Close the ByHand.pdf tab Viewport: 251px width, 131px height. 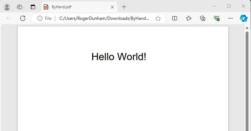[x=112, y=7]
